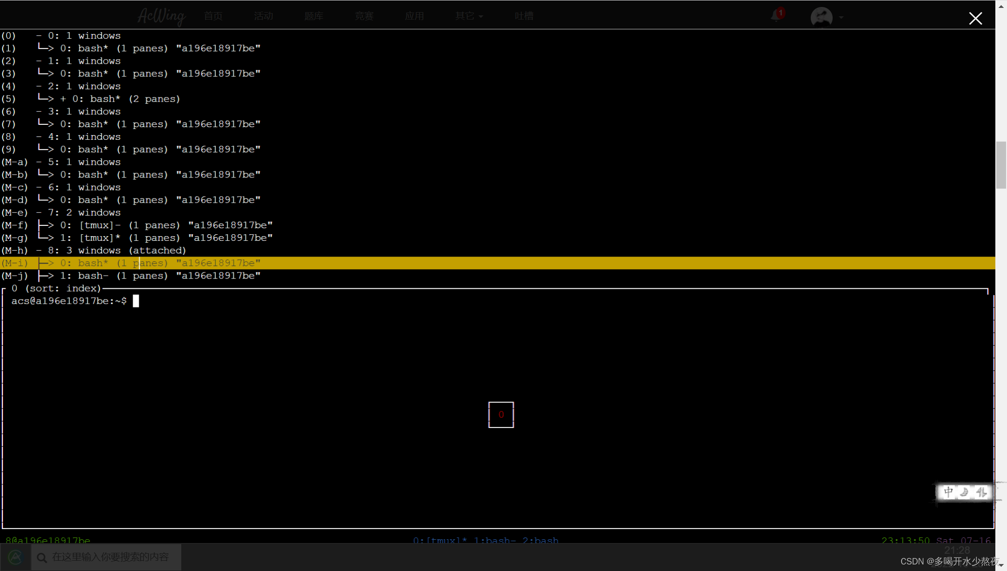The height and width of the screenshot is (571, 1007).
Task: Select the (8) row for session 4
Action: [x=497, y=137]
